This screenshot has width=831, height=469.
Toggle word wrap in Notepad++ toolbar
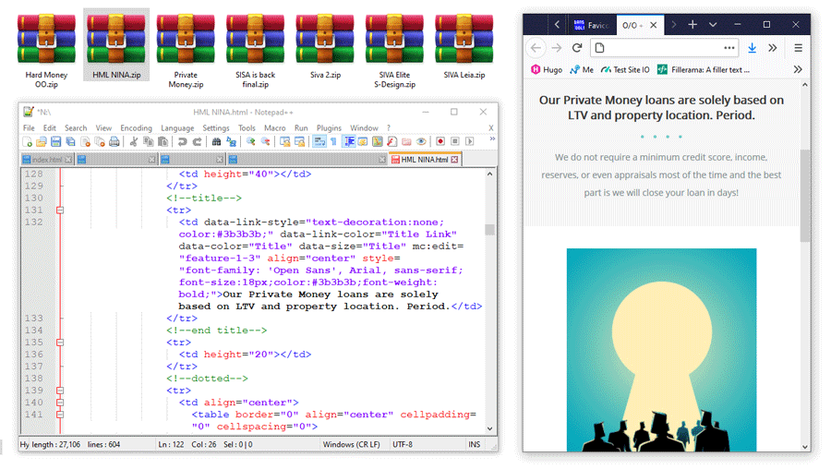319,142
